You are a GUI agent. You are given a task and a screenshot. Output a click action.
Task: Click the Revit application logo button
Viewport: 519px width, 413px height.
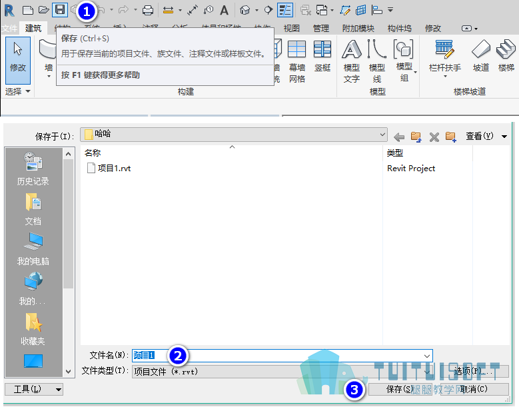(x=9, y=11)
